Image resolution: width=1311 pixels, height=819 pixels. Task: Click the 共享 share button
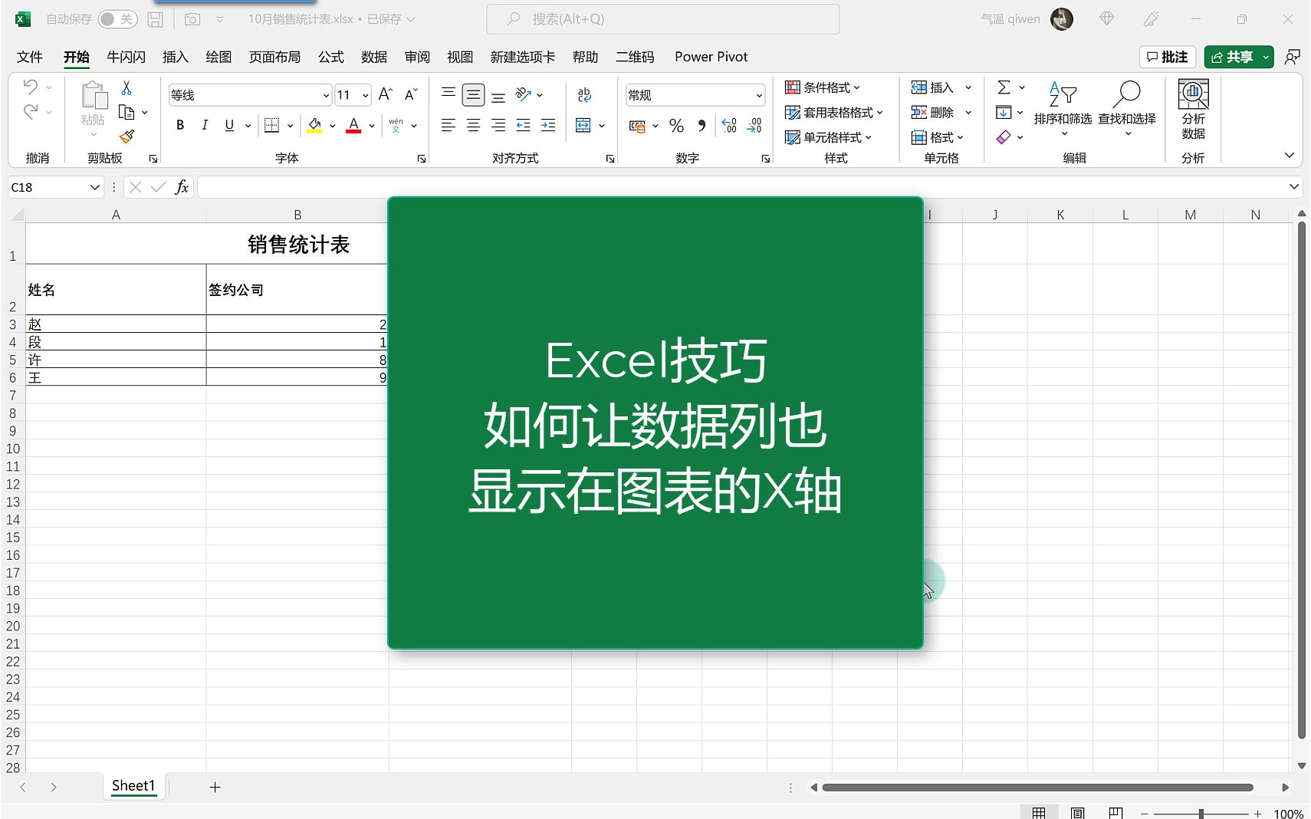pos(1235,56)
